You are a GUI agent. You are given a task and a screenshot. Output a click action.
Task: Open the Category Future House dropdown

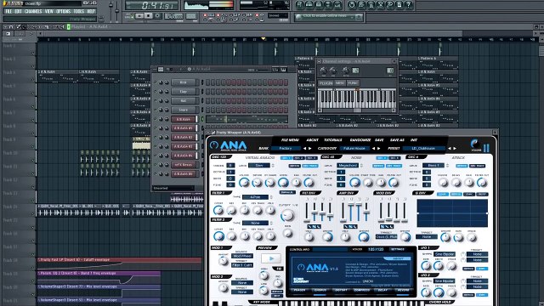pyautogui.click(x=354, y=149)
